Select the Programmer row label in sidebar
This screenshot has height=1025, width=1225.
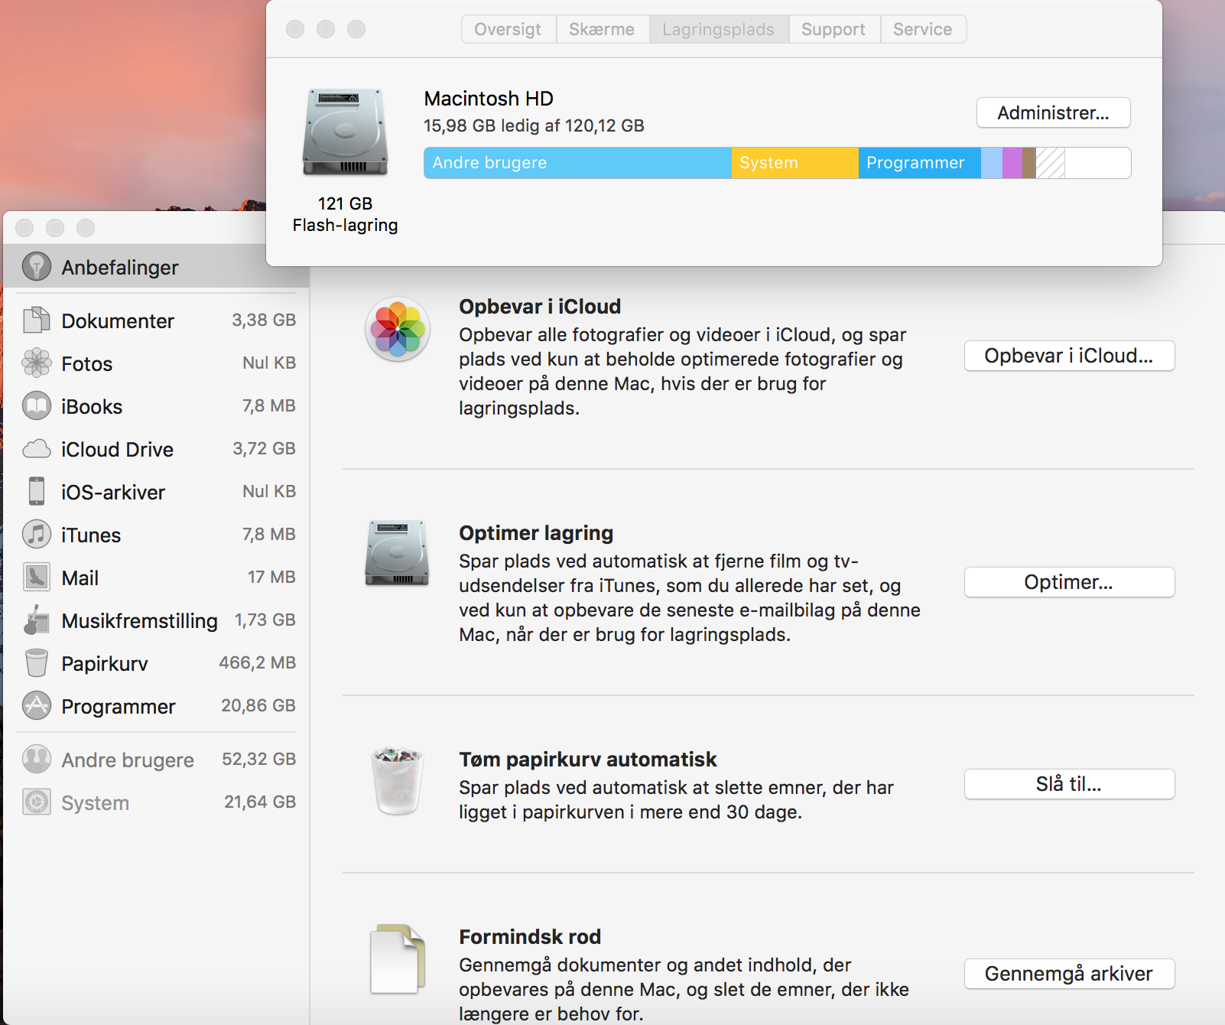point(119,707)
